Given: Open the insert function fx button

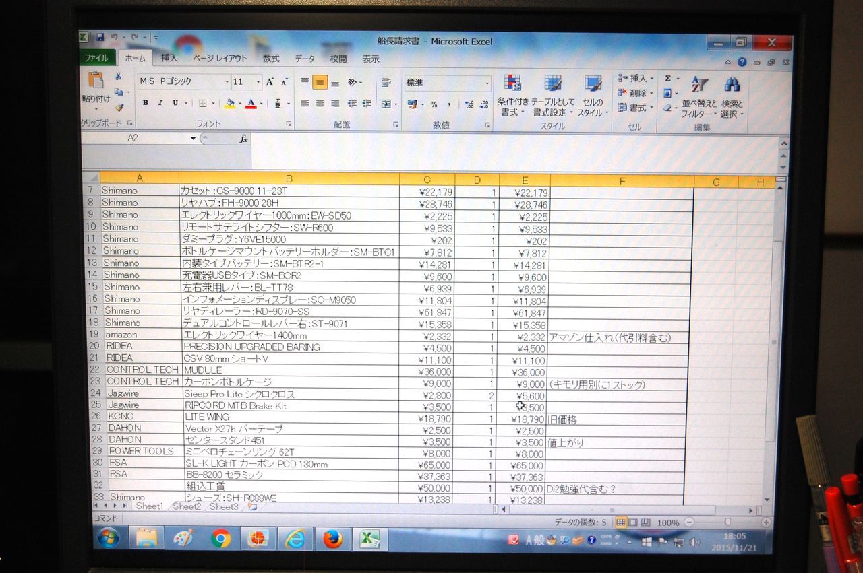Looking at the screenshot, I should tap(244, 138).
